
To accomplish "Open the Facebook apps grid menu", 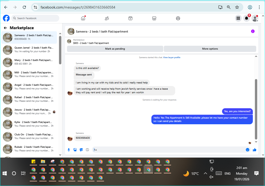I will [238, 18].
